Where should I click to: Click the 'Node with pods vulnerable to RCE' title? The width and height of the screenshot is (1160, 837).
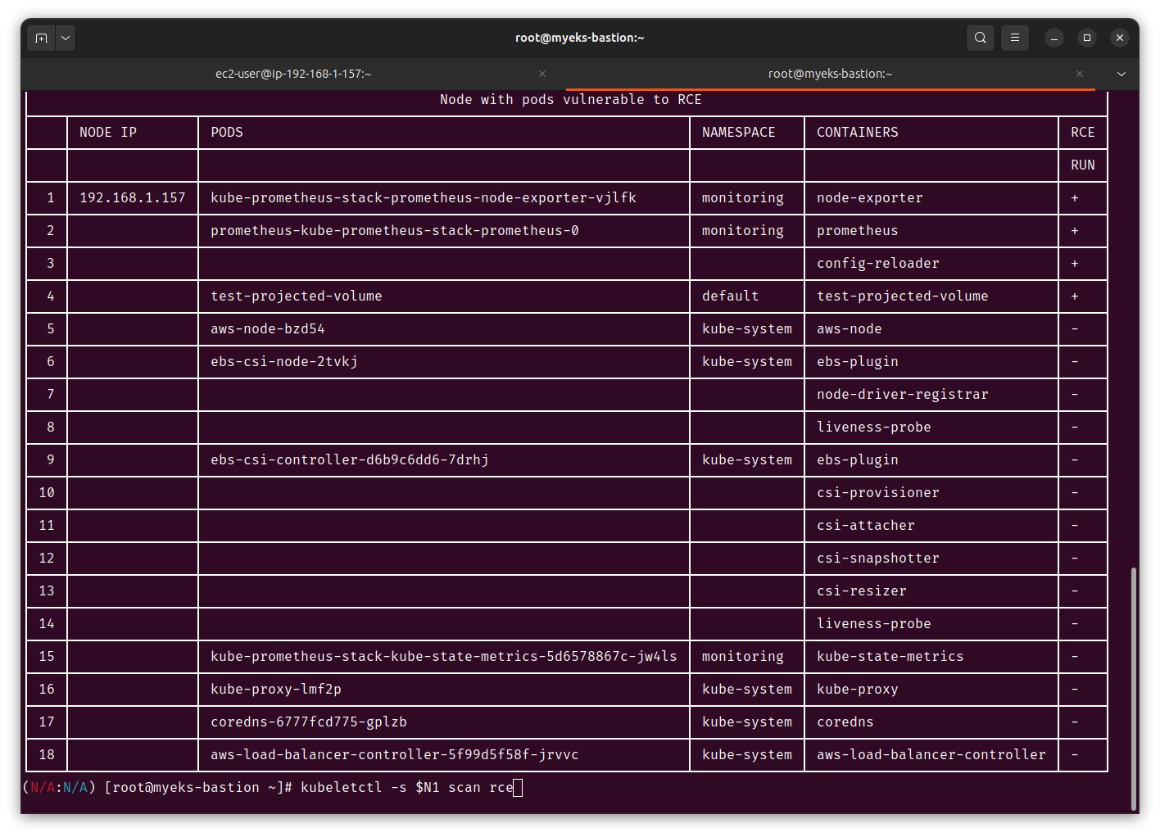click(571, 100)
